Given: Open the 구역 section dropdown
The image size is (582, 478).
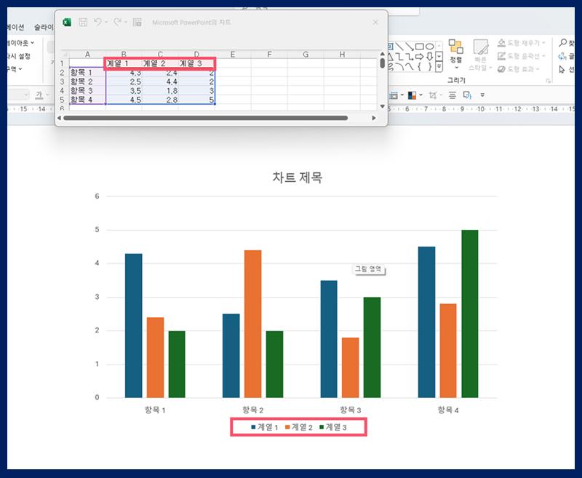Looking at the screenshot, I should pos(15,69).
